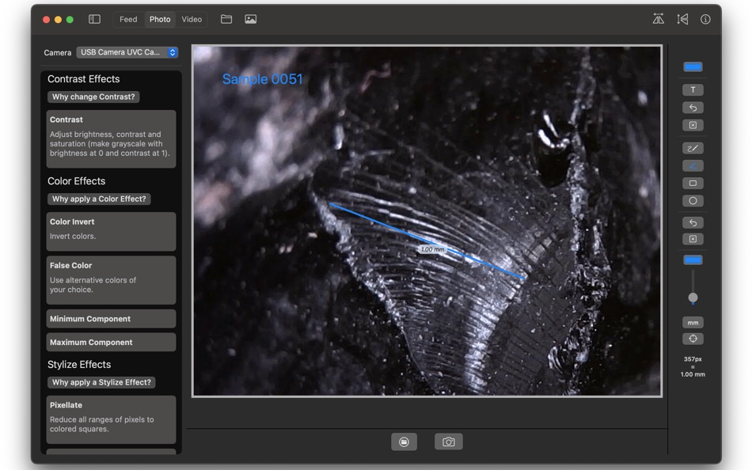
Task: Delete annotations with the x-box button
Action: (x=693, y=125)
